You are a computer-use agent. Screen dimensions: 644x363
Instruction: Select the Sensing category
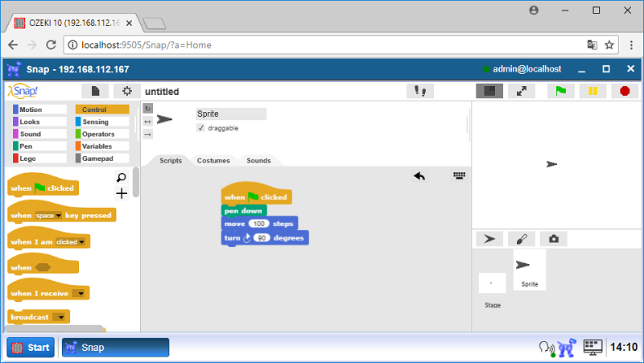pos(102,122)
